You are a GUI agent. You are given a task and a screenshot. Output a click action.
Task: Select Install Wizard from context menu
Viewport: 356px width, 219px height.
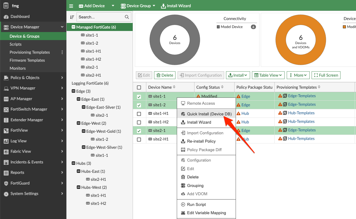[x=206, y=122]
